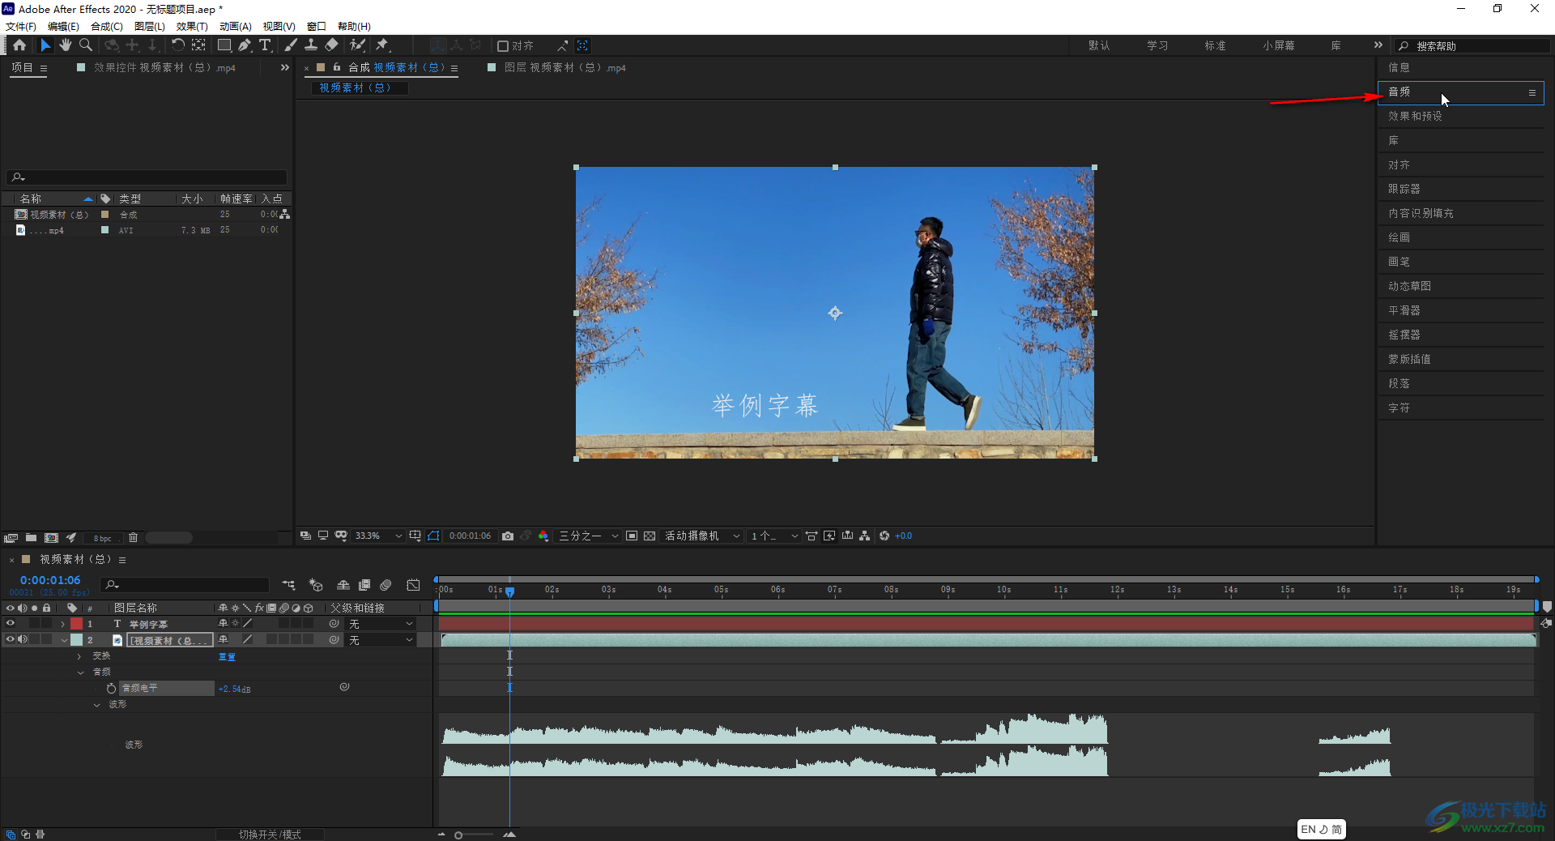Reset exposure icon in viewer
Image resolution: width=1555 pixels, height=841 pixels.
tap(884, 536)
